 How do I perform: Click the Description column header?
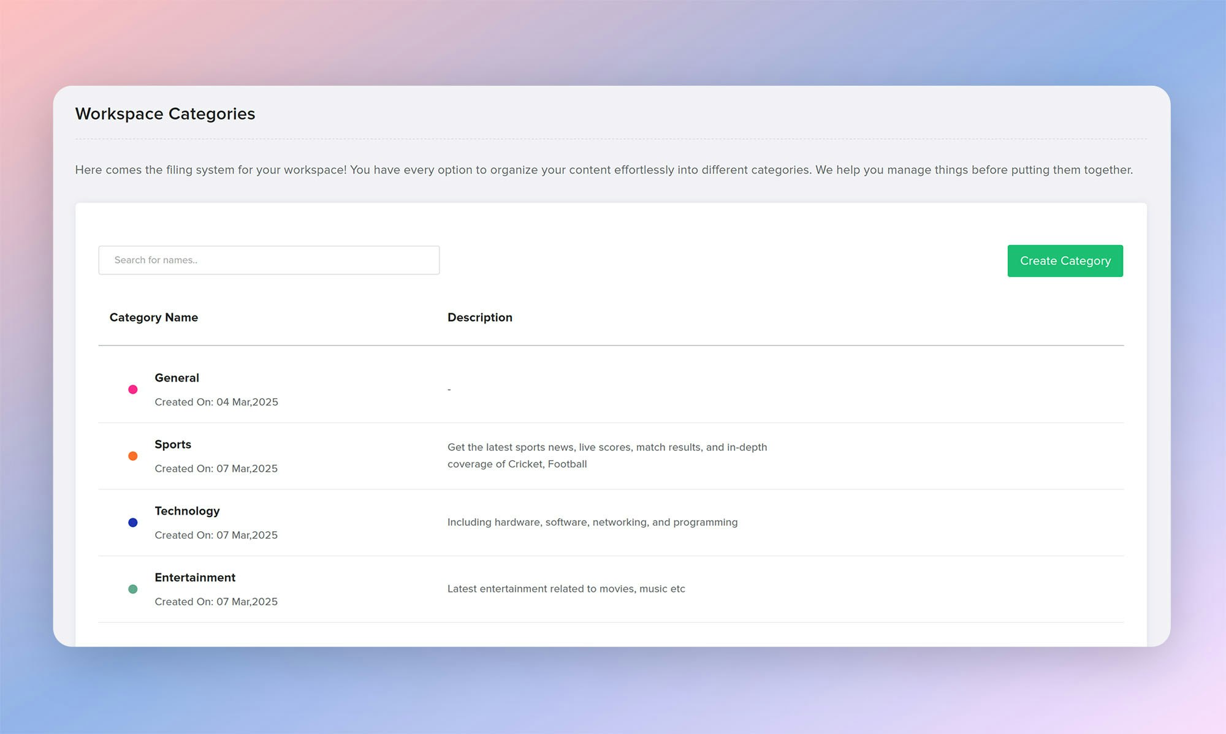click(x=479, y=317)
